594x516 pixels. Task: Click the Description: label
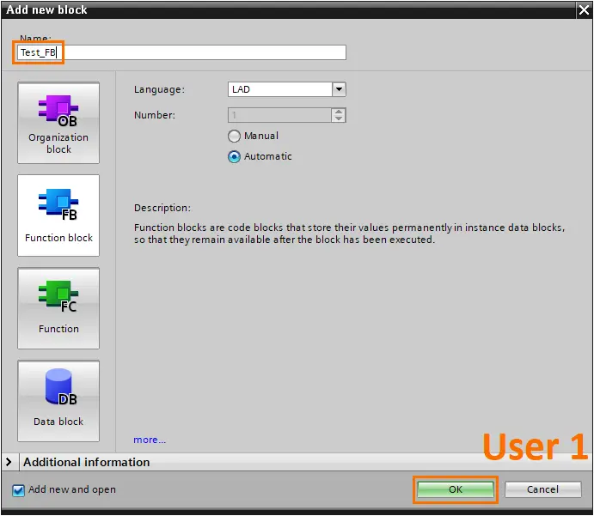coord(162,208)
